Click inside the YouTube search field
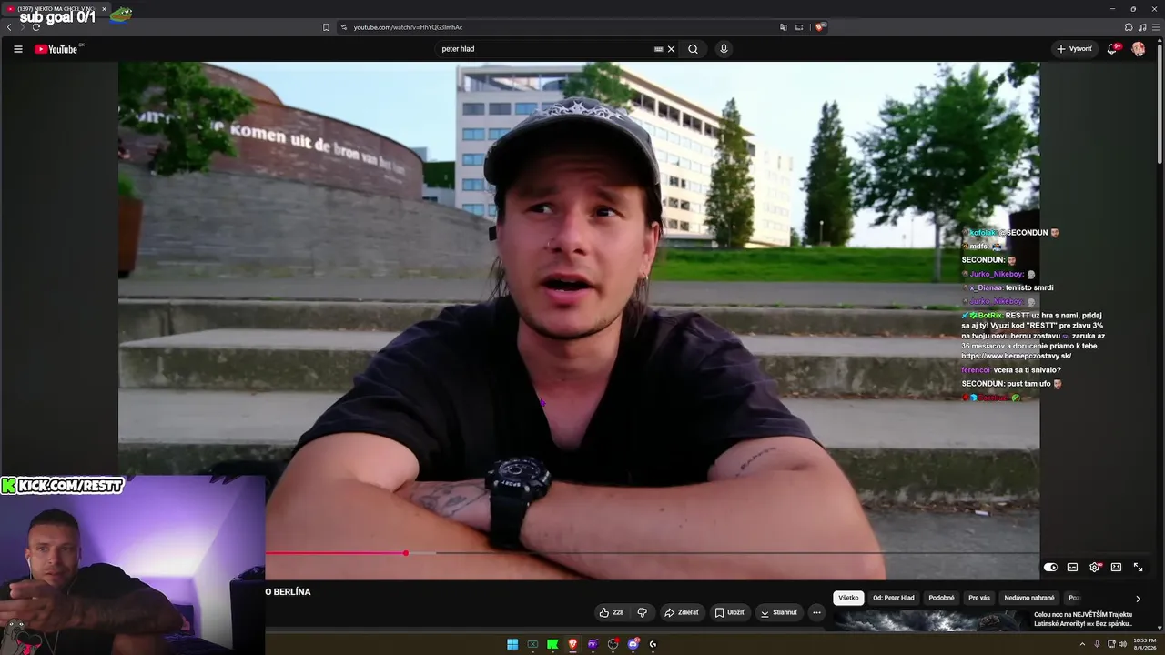 [546, 49]
